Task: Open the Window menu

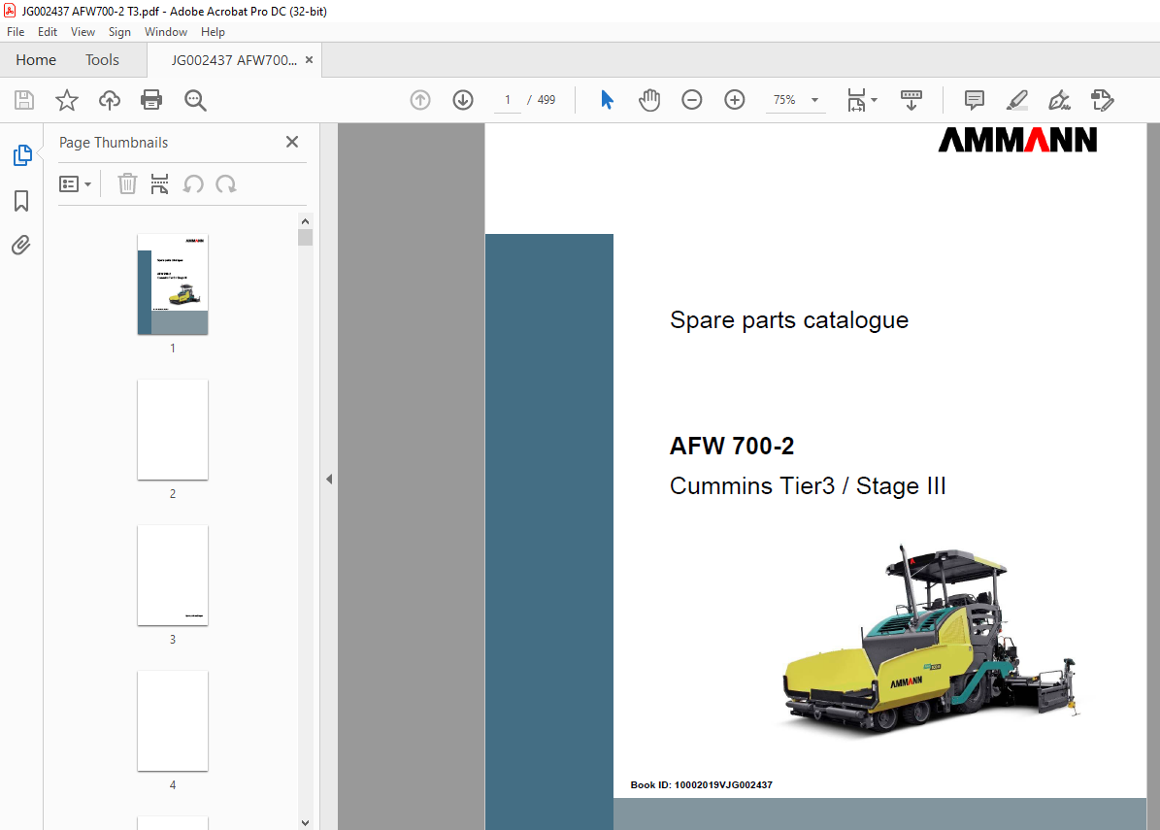Action: (166, 32)
